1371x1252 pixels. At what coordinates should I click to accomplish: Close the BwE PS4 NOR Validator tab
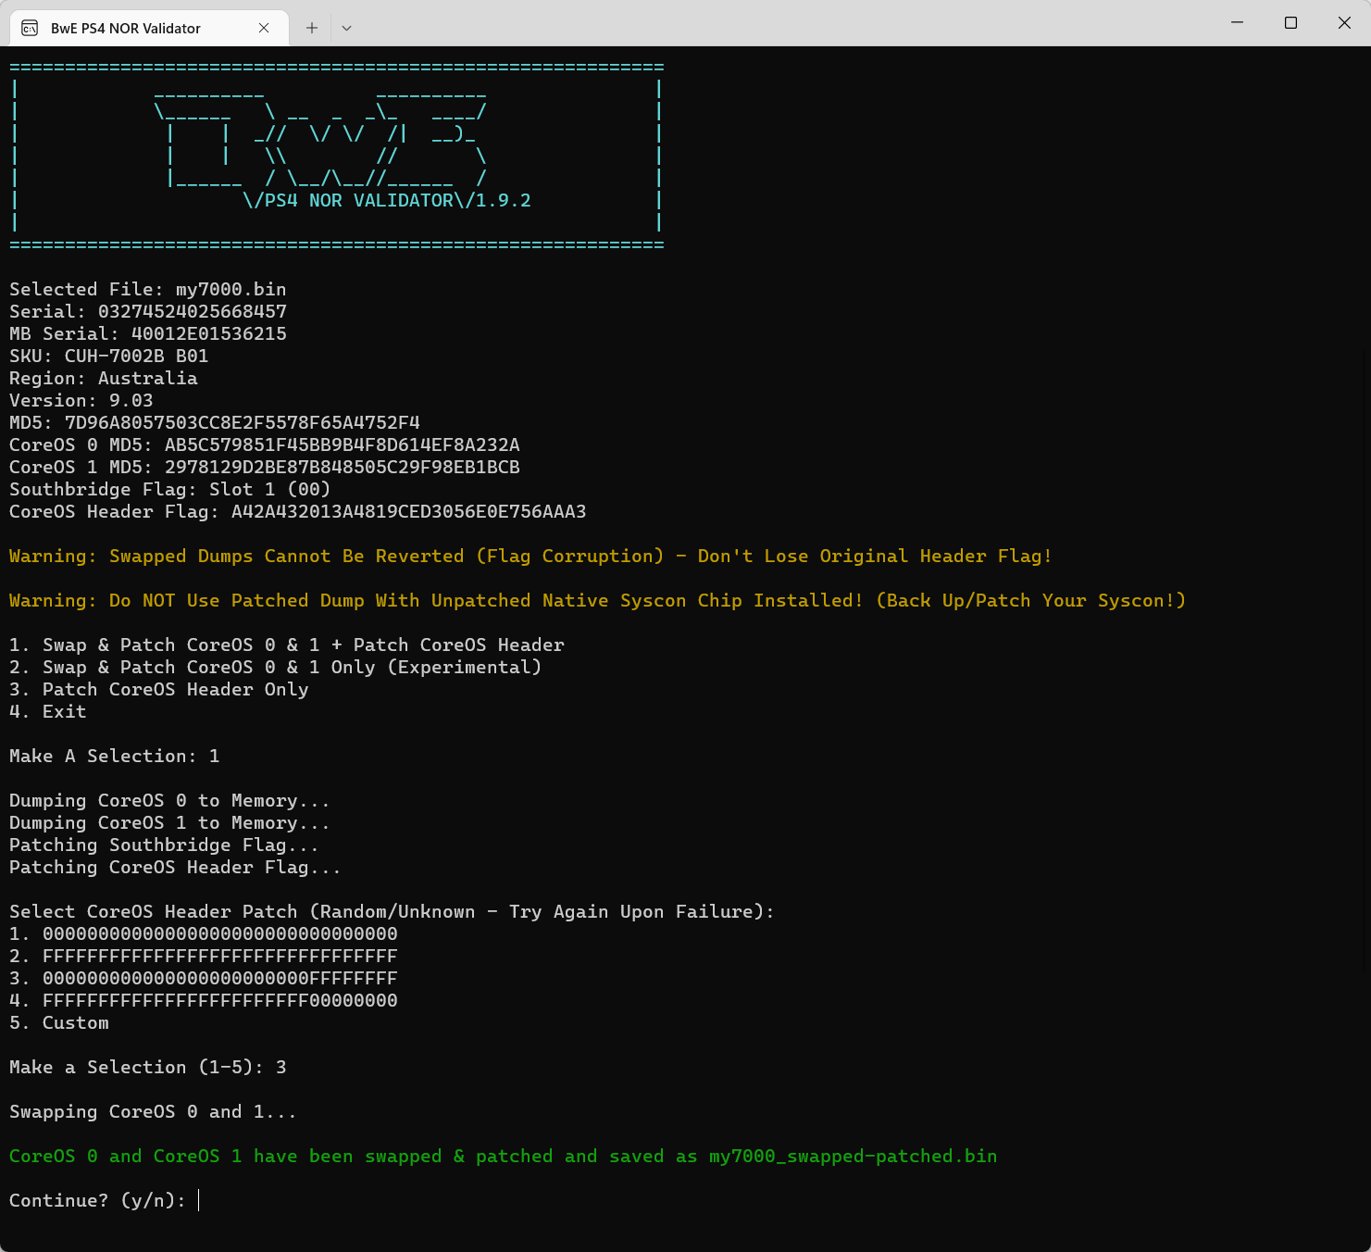click(x=263, y=28)
